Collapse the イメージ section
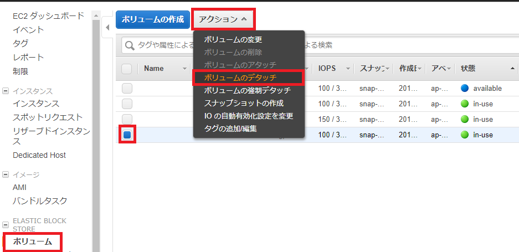The image size is (519, 252). 6,174
